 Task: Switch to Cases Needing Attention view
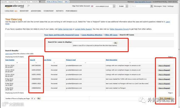[x=92, y=35]
